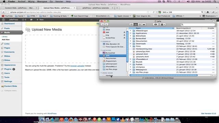Open YouTube bookmark in bookmarks bar

click(7, 16)
